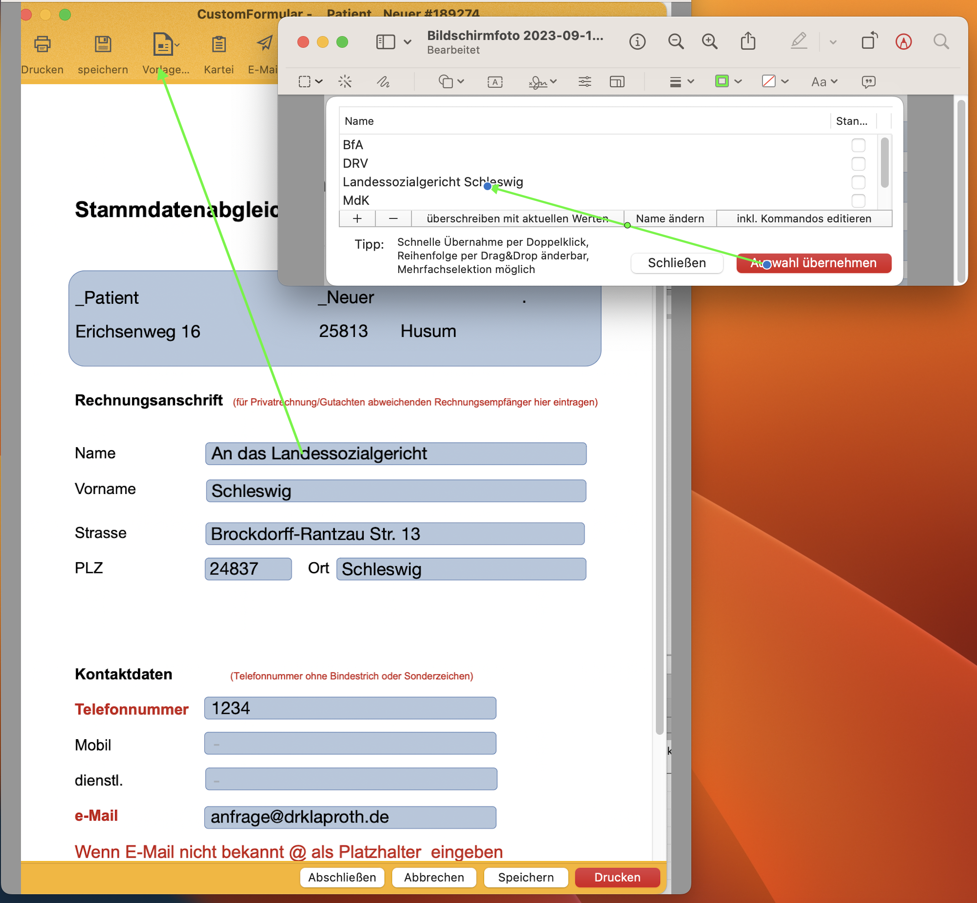This screenshot has width=977, height=903.
Task: Click the E-Mail paper plane toolbar icon
Action: [x=264, y=44]
